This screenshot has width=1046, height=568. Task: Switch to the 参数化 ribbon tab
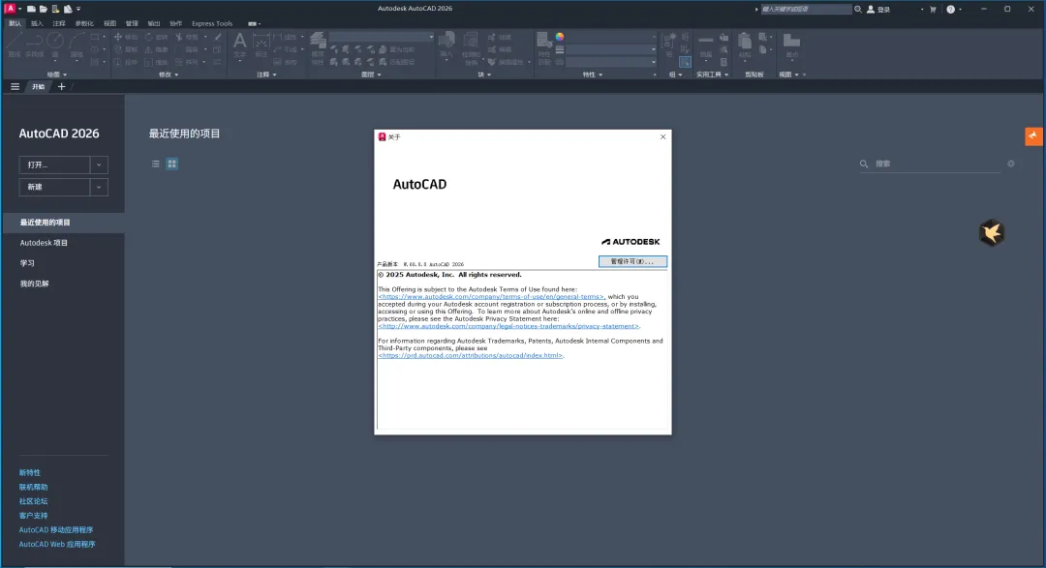click(x=84, y=23)
